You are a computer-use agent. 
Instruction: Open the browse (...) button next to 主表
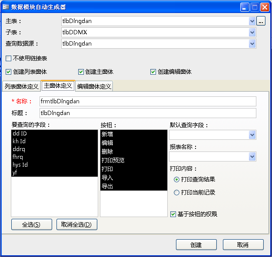[261, 21]
